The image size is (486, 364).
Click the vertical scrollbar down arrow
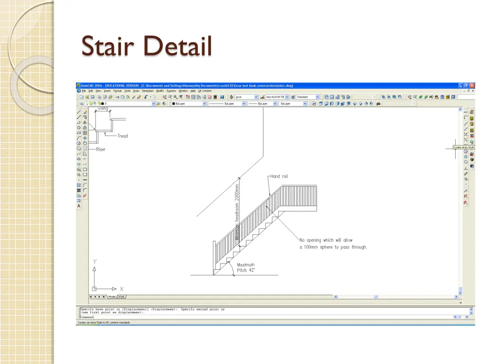click(x=460, y=292)
